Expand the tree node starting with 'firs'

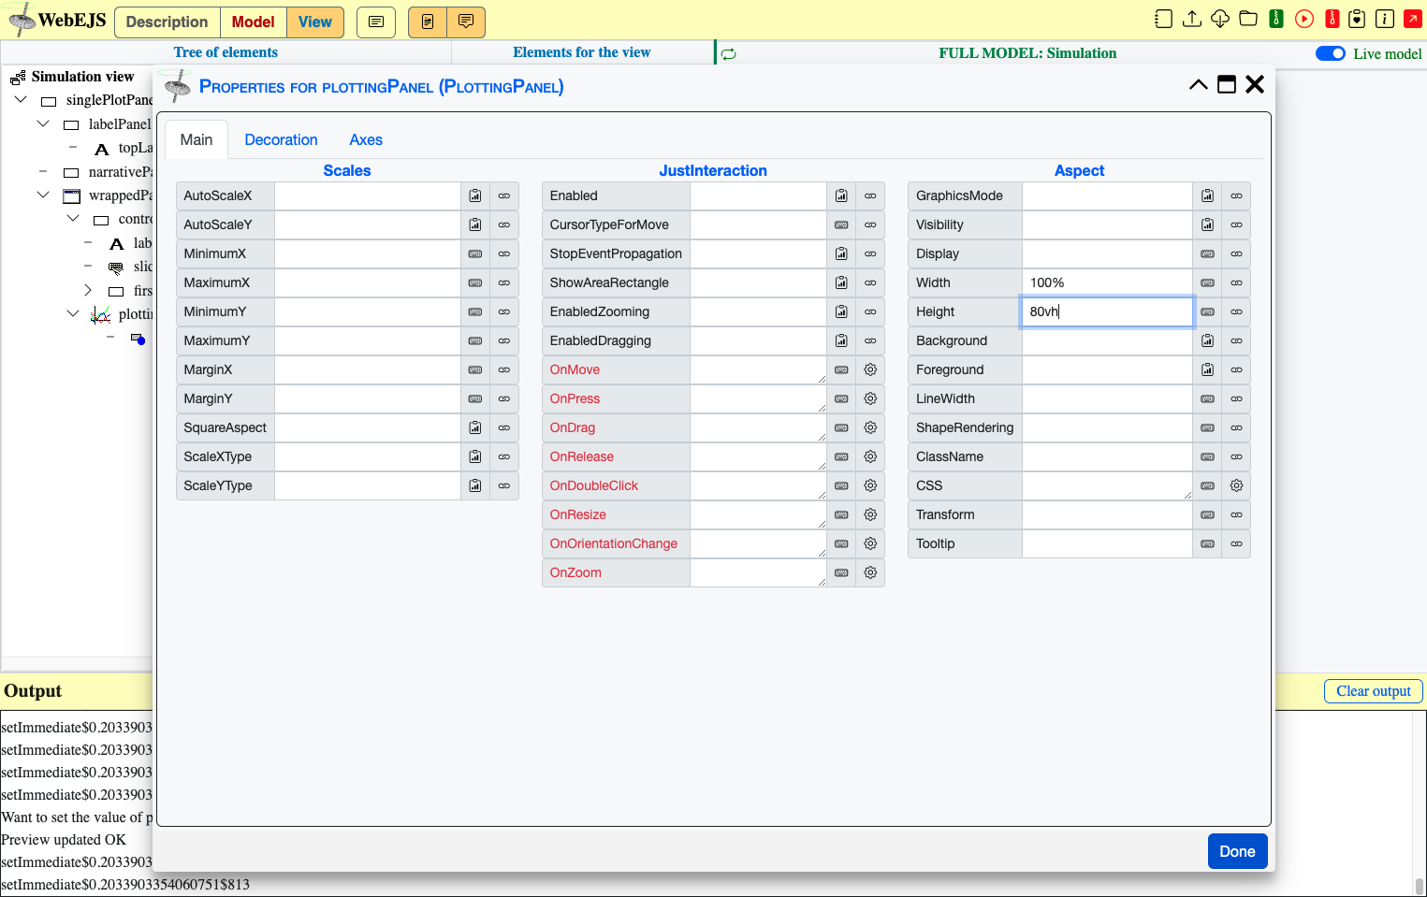[x=88, y=290]
